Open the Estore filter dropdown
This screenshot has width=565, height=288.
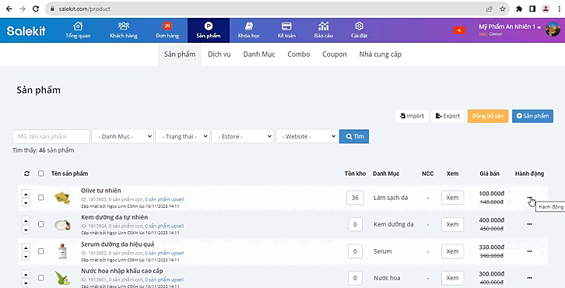243,137
